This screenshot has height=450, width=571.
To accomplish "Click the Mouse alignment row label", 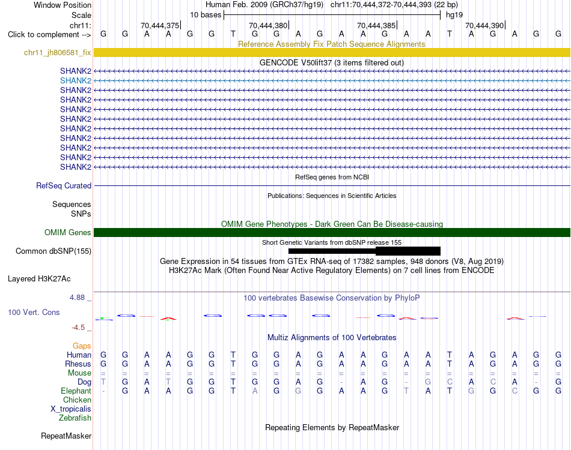I will (79, 373).
